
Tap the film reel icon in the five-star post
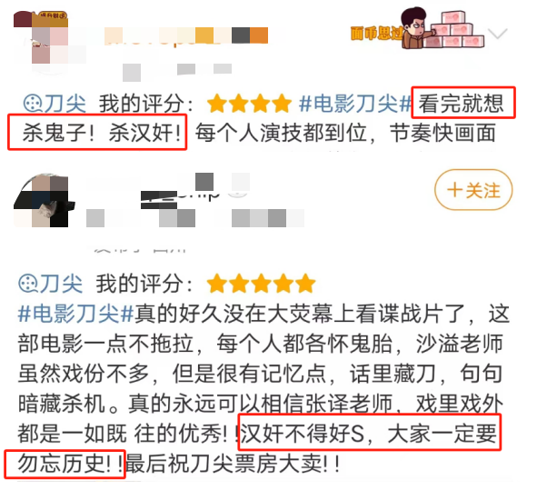coord(28,284)
